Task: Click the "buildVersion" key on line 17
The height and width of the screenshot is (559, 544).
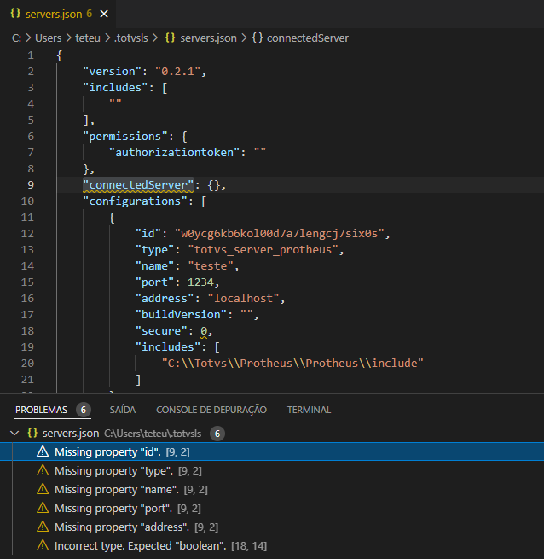Action: click(x=181, y=314)
